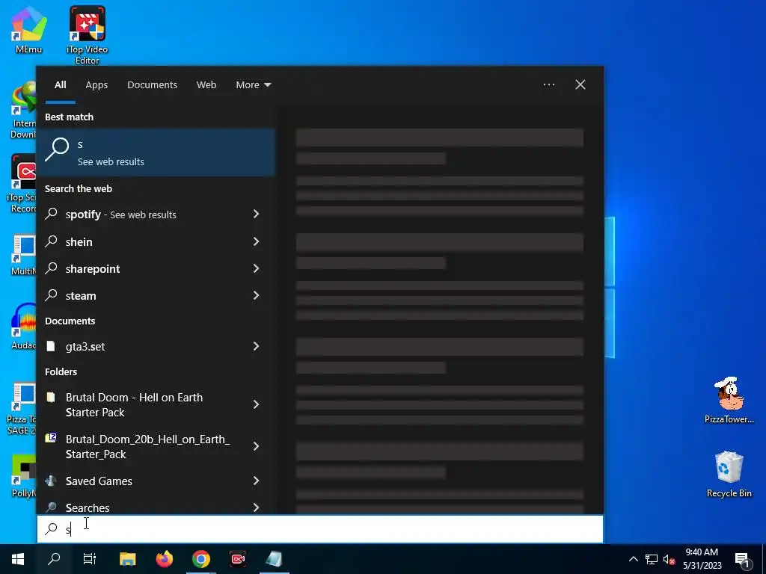This screenshot has width=766, height=574.
Task: Expand details arrow for sharepoint
Action: pos(256,268)
